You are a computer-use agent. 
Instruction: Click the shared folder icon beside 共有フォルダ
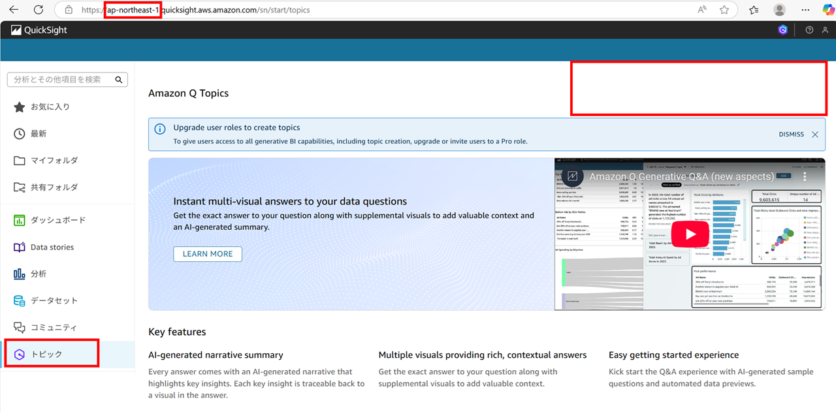(20, 187)
